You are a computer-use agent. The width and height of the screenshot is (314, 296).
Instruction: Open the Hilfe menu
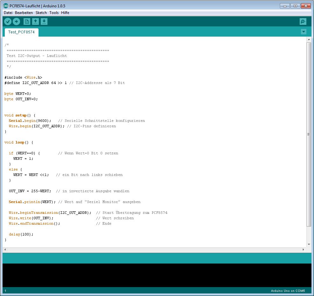(x=65, y=13)
